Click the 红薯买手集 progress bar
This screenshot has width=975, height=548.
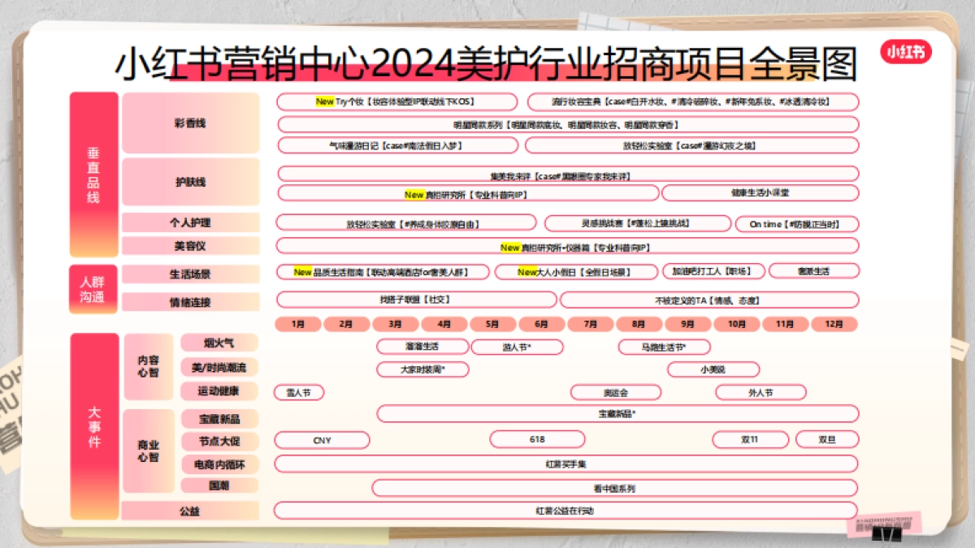(567, 464)
